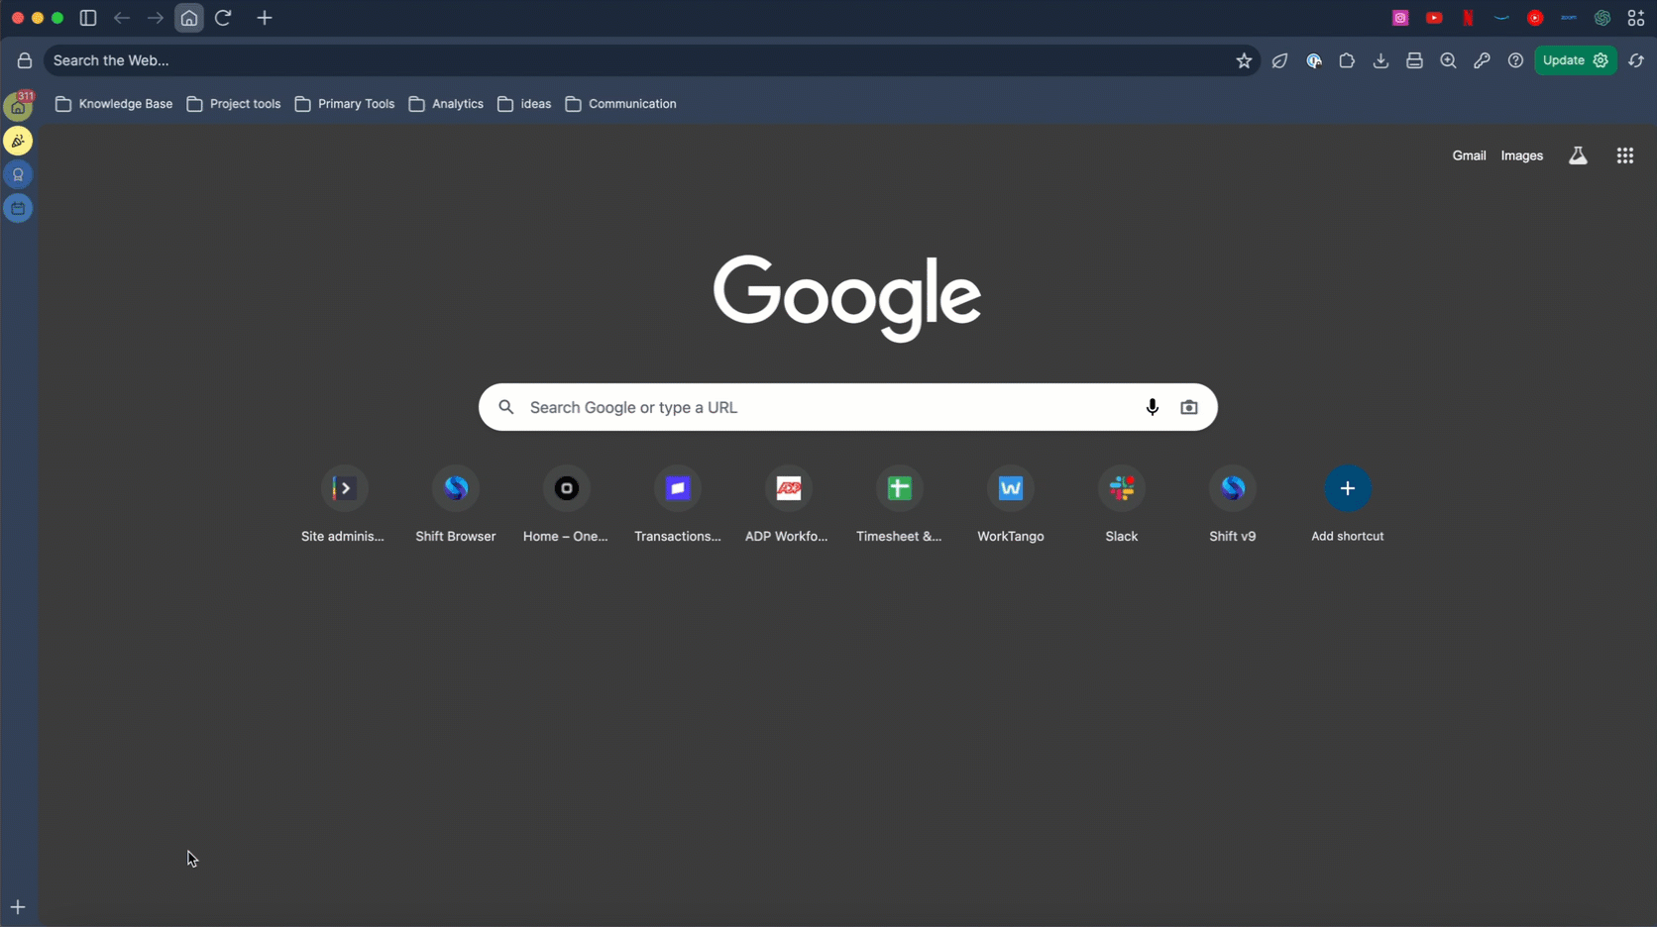Reload the current page
This screenshot has width=1657, height=927.
[223, 18]
